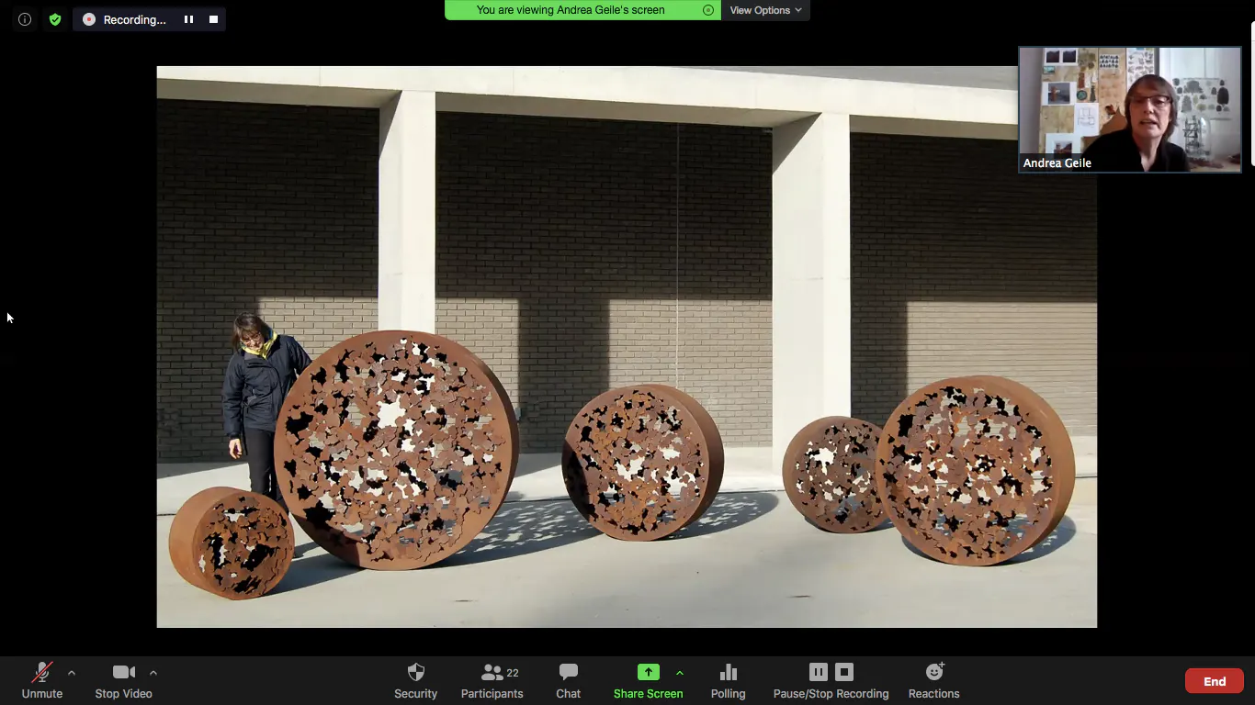The width and height of the screenshot is (1255, 705).
Task: Stop recording from the top indicator
Action: 213,19
